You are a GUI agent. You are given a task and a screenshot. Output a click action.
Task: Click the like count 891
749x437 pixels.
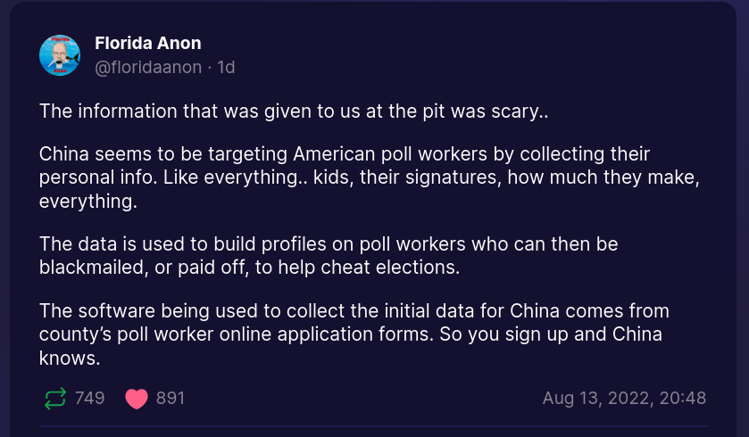(x=171, y=398)
